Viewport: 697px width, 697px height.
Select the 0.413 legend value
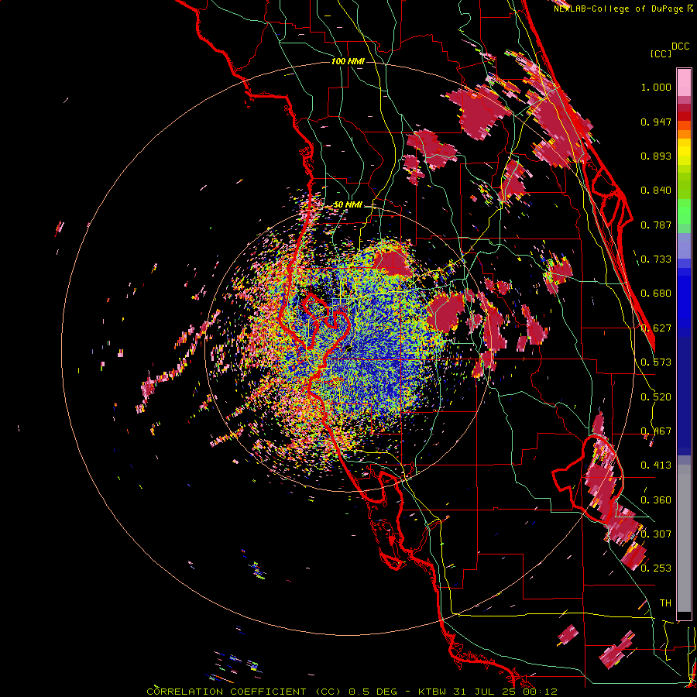656,465
